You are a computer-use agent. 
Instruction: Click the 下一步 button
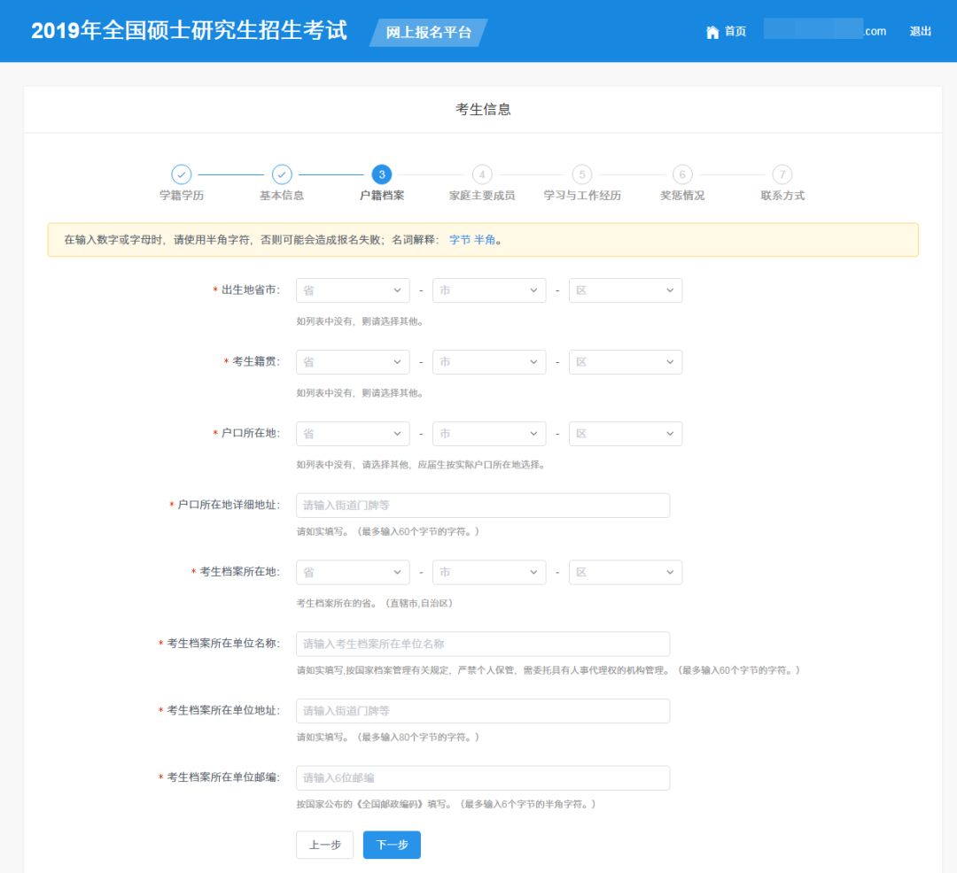point(392,845)
